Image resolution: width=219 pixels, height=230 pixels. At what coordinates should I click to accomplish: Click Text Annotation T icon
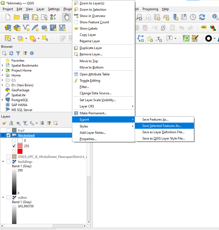[169, 38]
